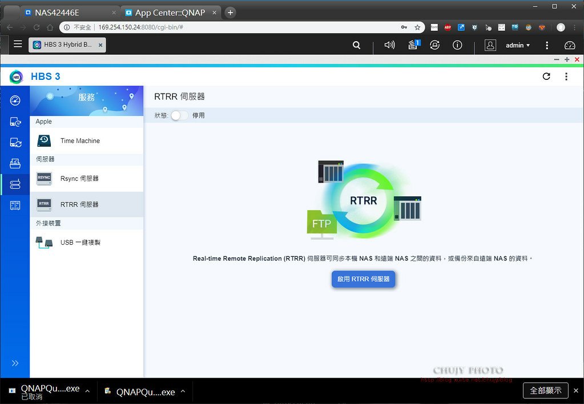Minimize the HBS 3 app window

click(557, 59)
